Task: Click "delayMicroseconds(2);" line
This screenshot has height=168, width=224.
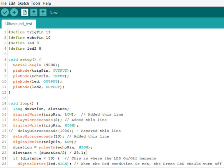Action: click(x=37, y=120)
